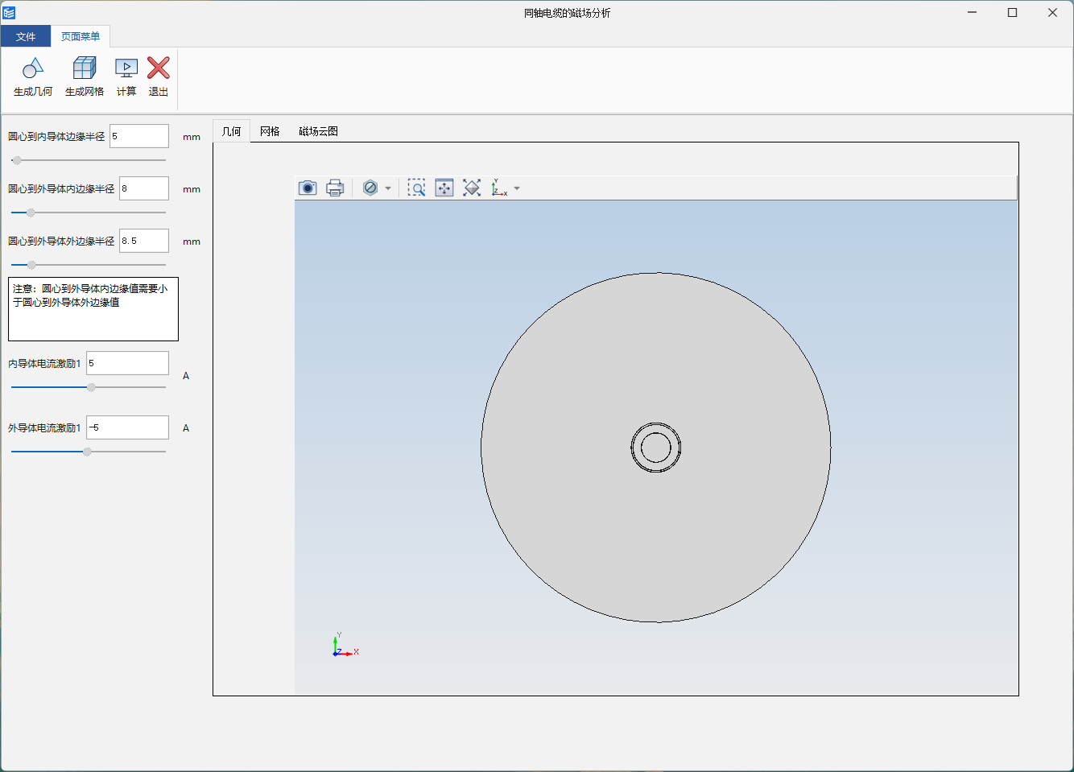Click the transparency circle-slash icon

(370, 188)
